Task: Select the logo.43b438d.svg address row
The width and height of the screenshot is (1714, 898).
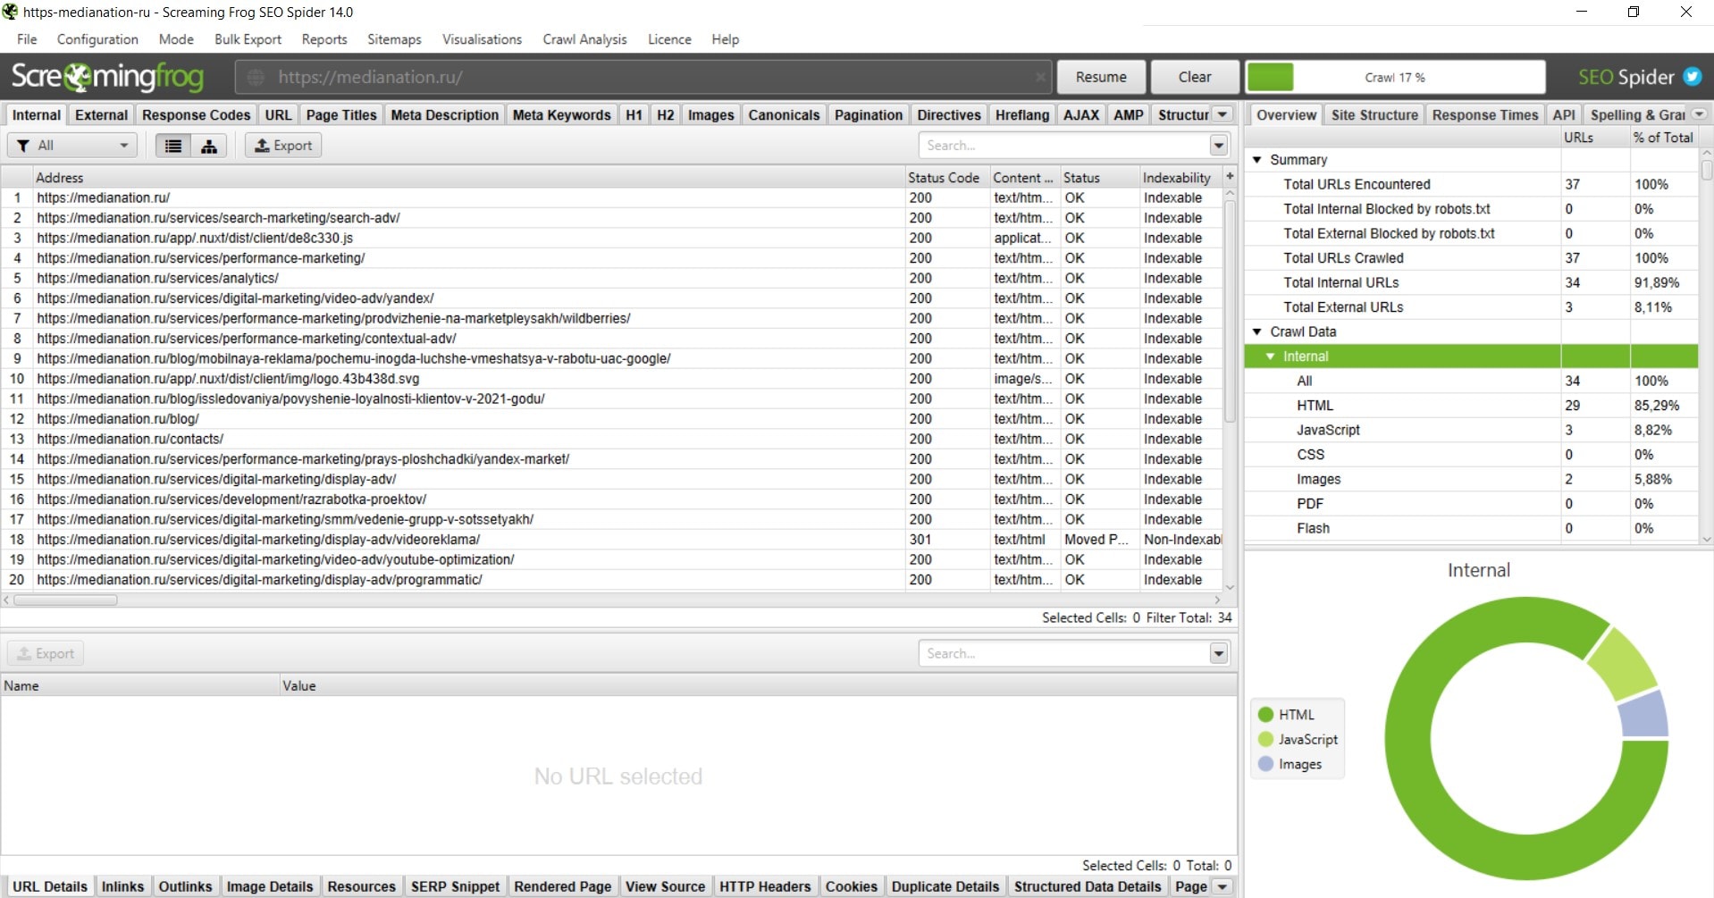Action: 468,379
